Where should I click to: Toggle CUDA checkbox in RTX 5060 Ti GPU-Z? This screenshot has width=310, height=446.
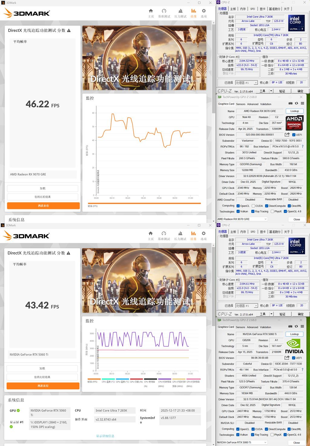point(253,429)
